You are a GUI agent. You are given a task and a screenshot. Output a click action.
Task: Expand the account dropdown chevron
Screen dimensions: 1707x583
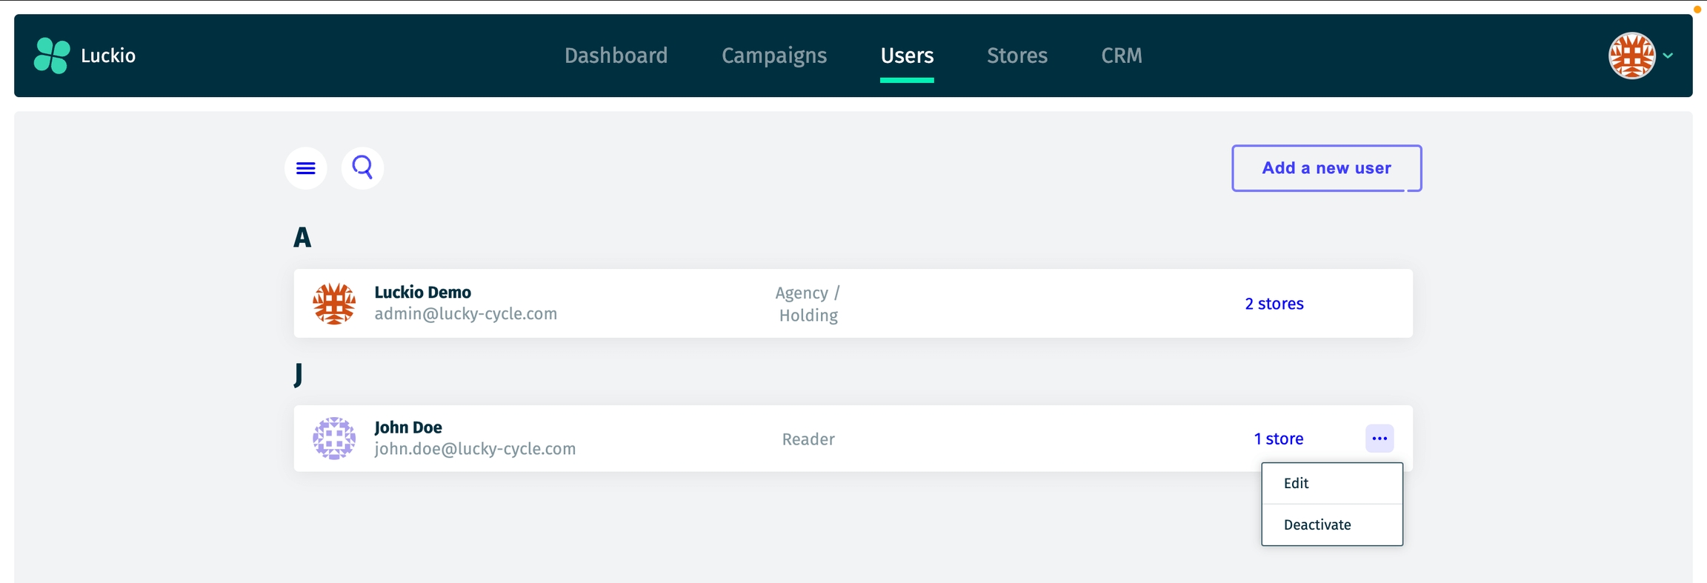[x=1668, y=56]
